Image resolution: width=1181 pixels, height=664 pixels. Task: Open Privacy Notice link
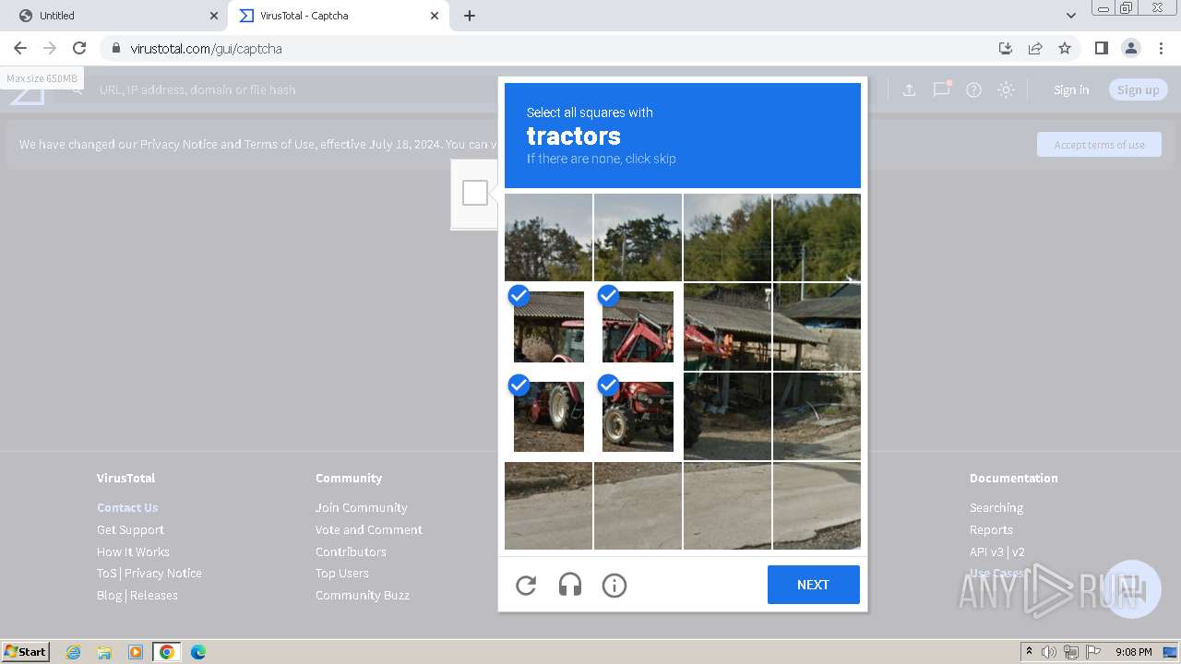[163, 573]
